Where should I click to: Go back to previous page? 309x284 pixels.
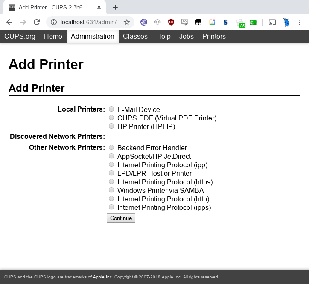coord(9,22)
